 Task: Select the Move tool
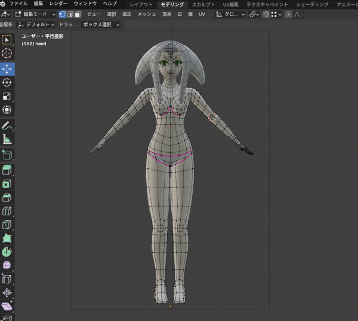7,69
